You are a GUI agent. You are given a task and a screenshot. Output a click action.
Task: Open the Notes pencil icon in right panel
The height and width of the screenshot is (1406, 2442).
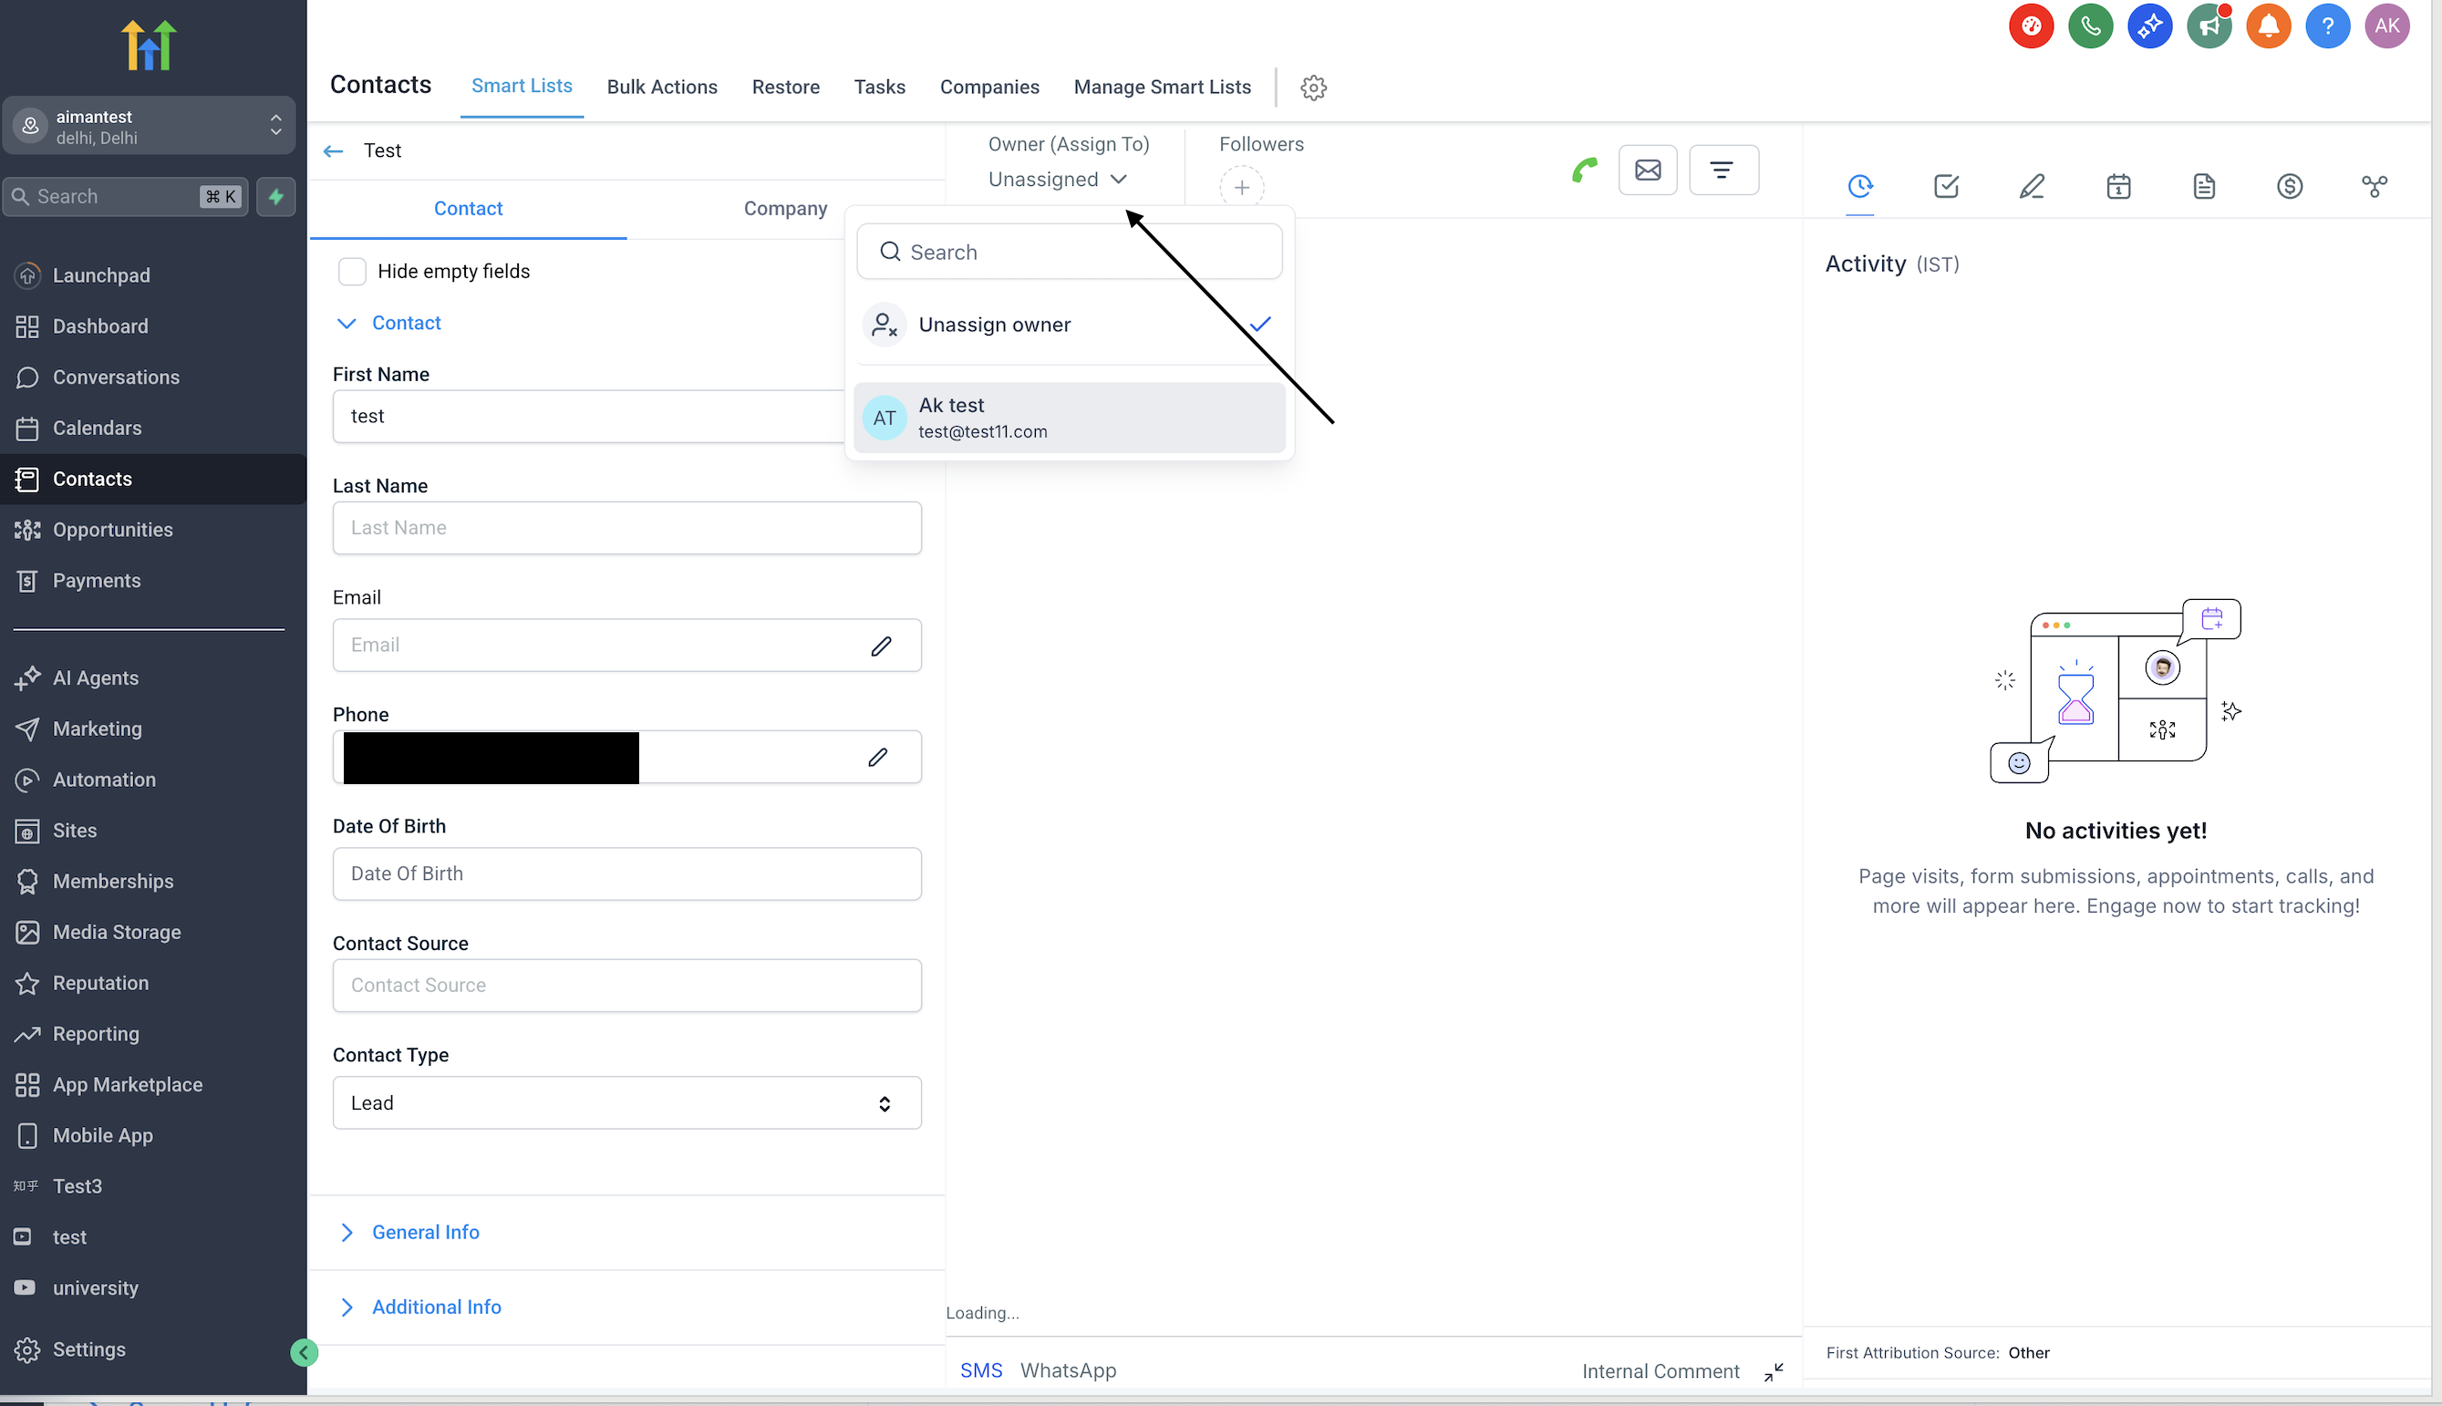point(2032,186)
